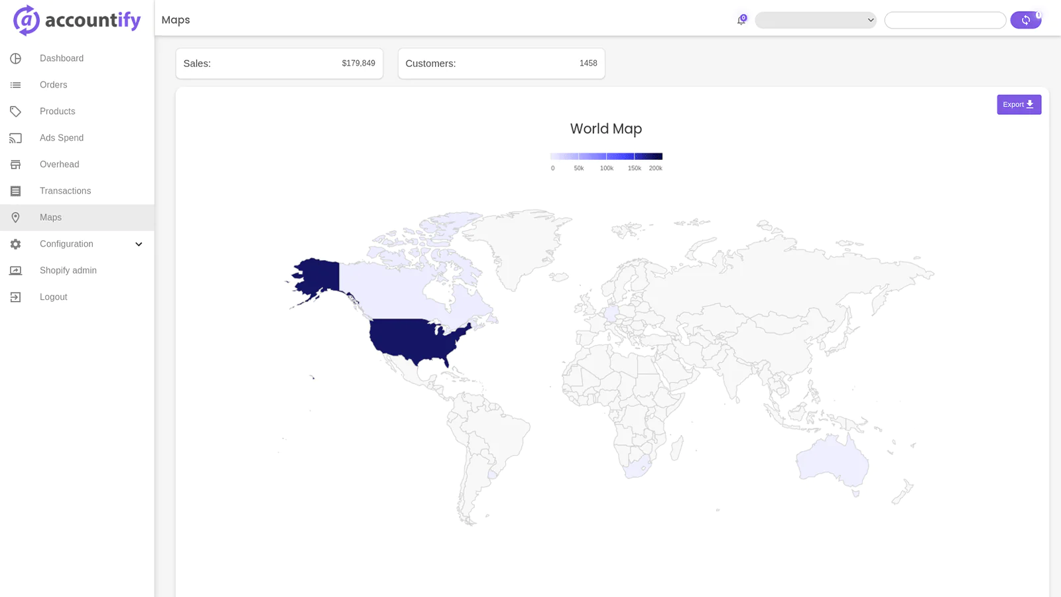Click the Overhead store icon

[x=15, y=165]
